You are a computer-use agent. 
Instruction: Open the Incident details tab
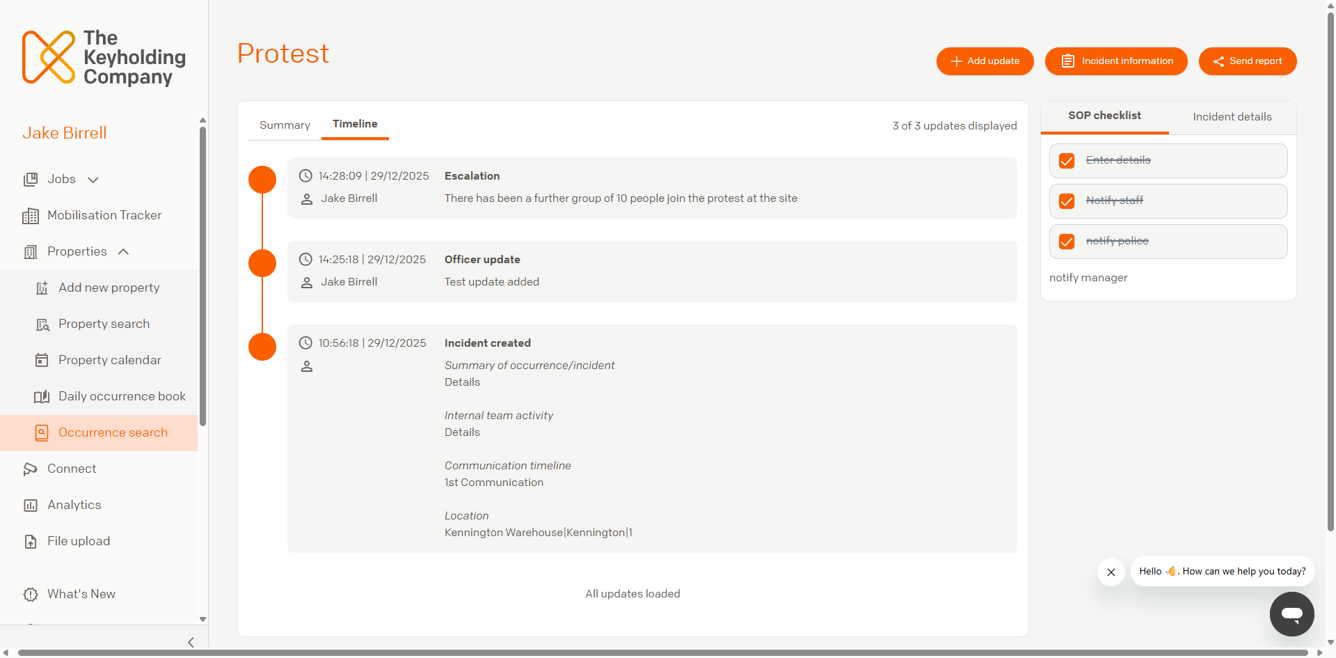(x=1232, y=117)
